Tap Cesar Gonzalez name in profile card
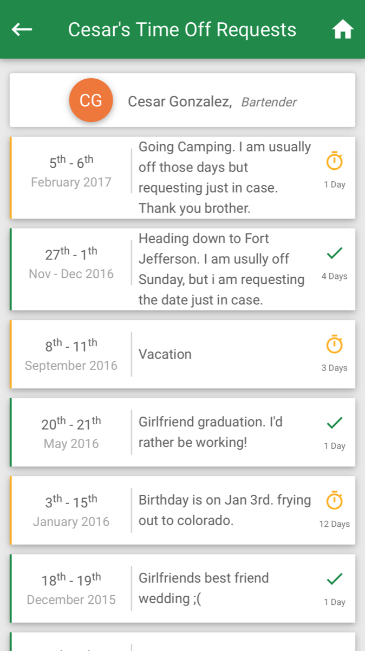The width and height of the screenshot is (365, 651). pyautogui.click(x=180, y=101)
